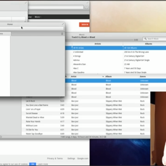This screenshot has width=166, height=166.
Task: Seek in the Music playback progress bar
Action: point(99,40)
